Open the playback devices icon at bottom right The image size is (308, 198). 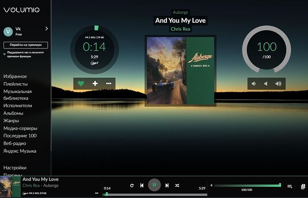[x=303, y=186]
